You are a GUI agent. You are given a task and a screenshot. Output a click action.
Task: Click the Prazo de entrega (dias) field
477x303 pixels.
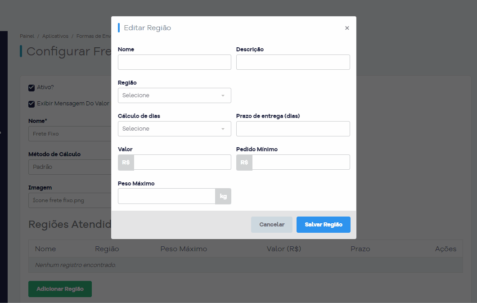tap(293, 129)
